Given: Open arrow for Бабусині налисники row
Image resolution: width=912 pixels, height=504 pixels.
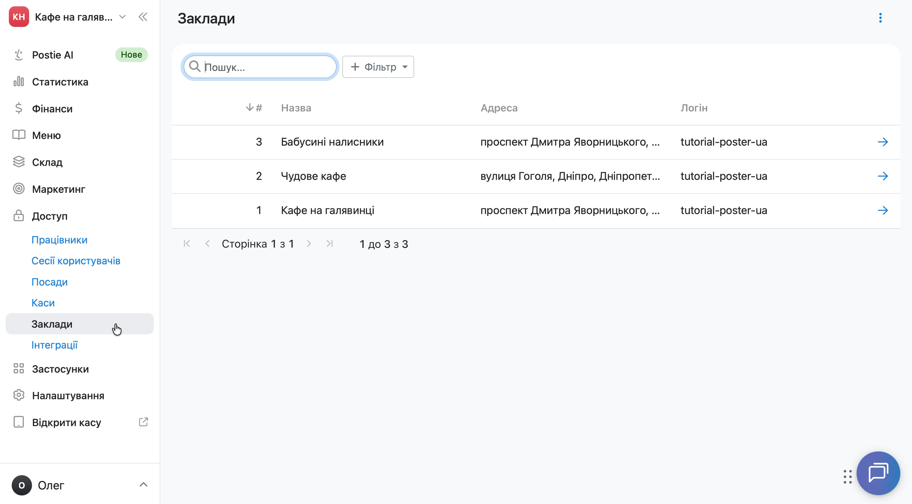Looking at the screenshot, I should coord(883,142).
